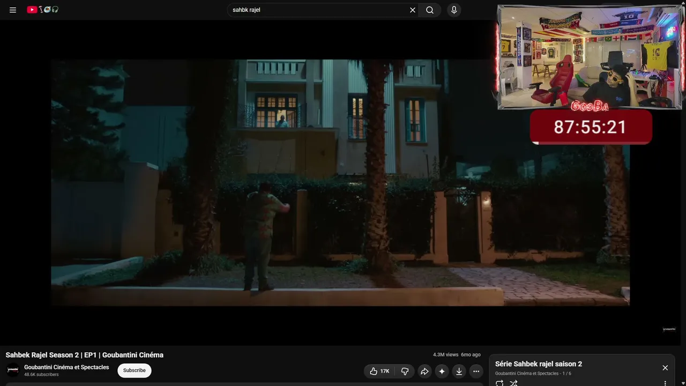This screenshot has height=386, width=686.
Task: Like the video with 17K likes
Action: point(379,371)
